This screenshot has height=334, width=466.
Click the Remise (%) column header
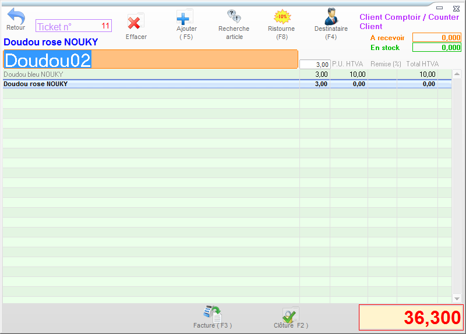tap(386, 64)
